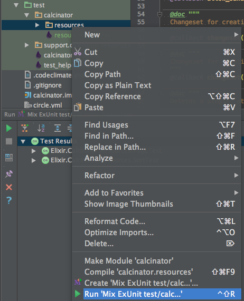Image resolution: width=244 pixels, height=301 pixels.
Task: Select Find in Path... menu item
Action: (x=156, y=136)
